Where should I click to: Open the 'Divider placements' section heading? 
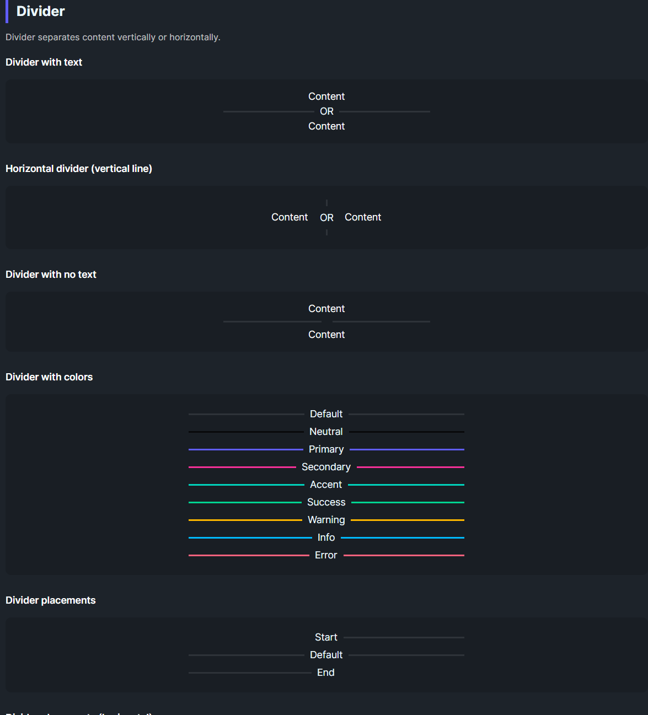[x=50, y=600]
